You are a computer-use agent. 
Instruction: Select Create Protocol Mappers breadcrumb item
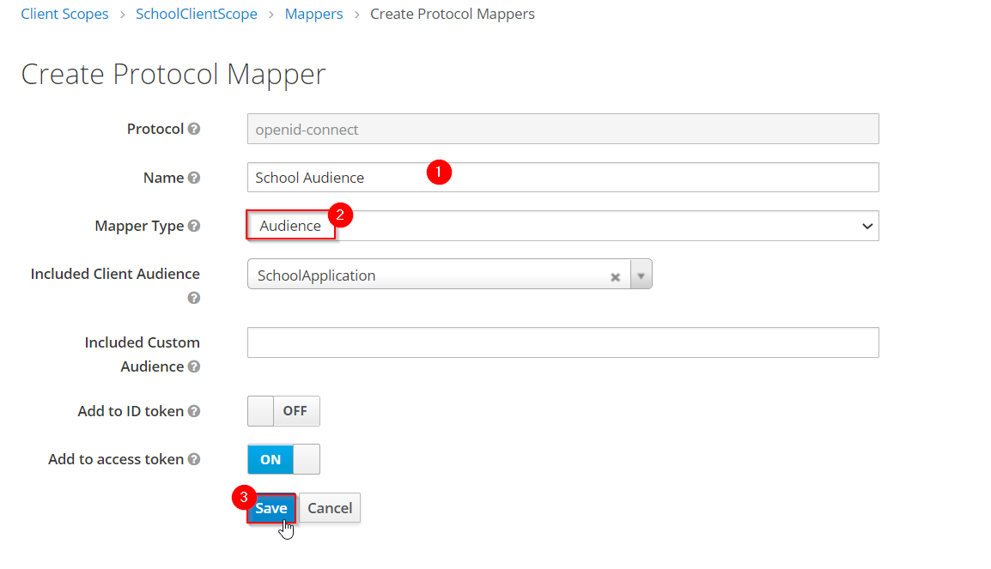pyautogui.click(x=453, y=14)
